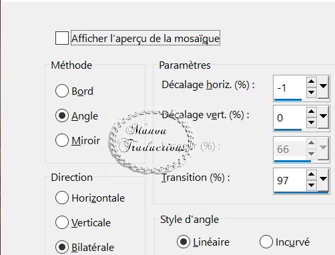
Task: Decrease Décalage horiz. value with down arrow
Action: tap(311, 93)
